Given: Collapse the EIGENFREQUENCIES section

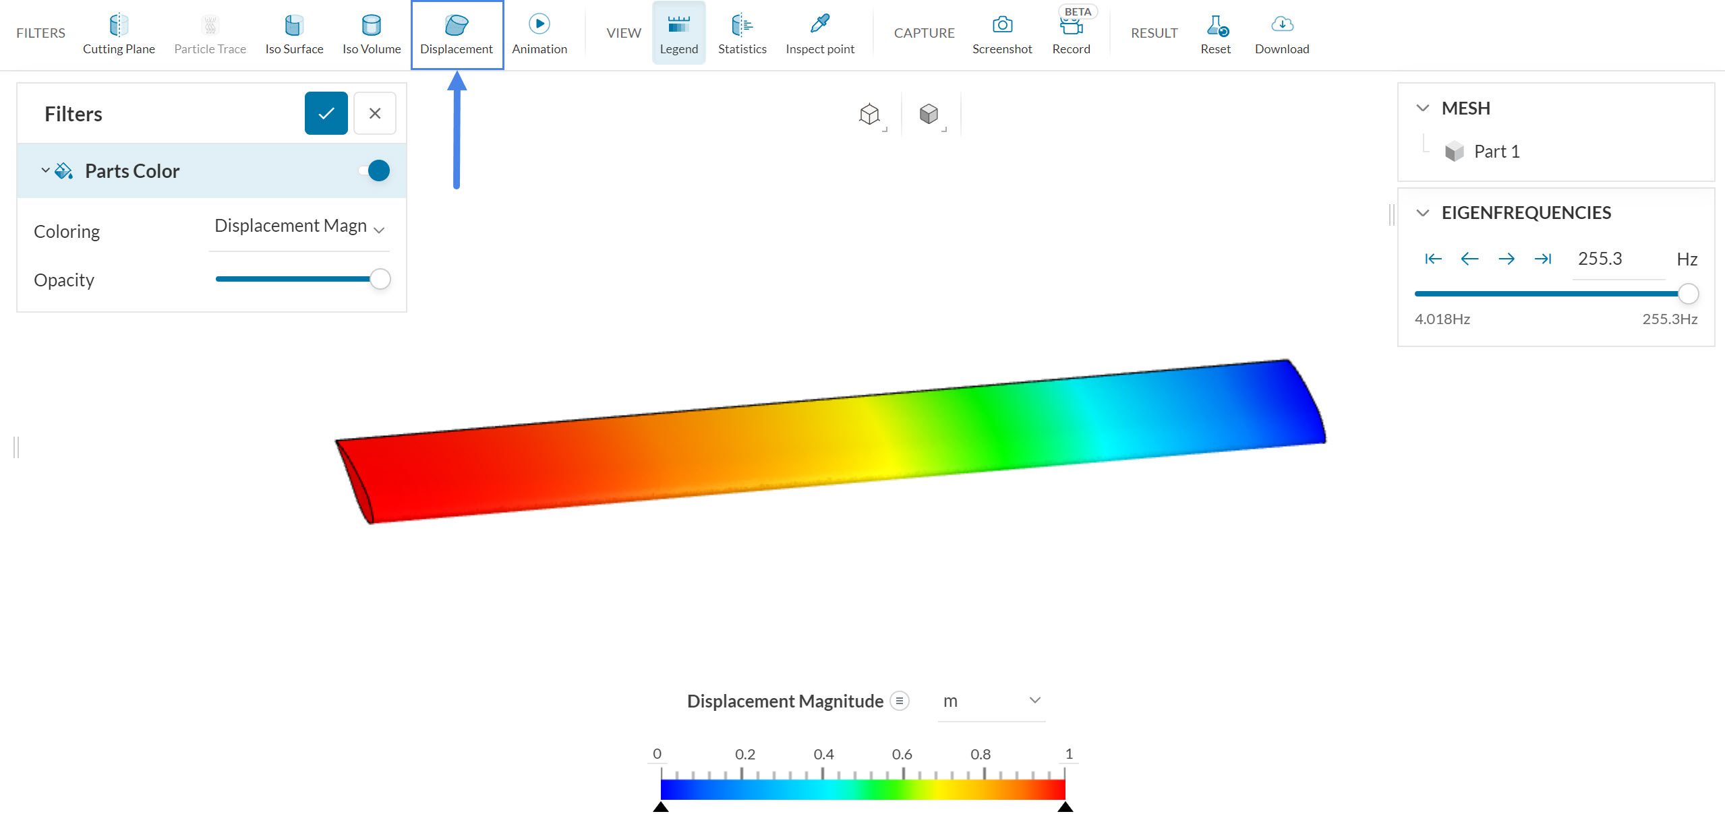Looking at the screenshot, I should pos(1422,213).
